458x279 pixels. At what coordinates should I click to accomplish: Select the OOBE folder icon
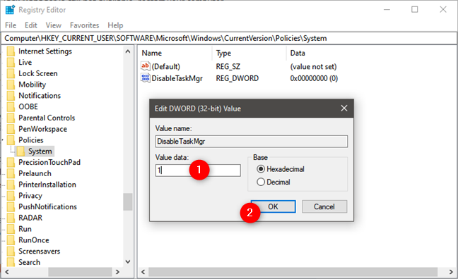click(x=11, y=106)
